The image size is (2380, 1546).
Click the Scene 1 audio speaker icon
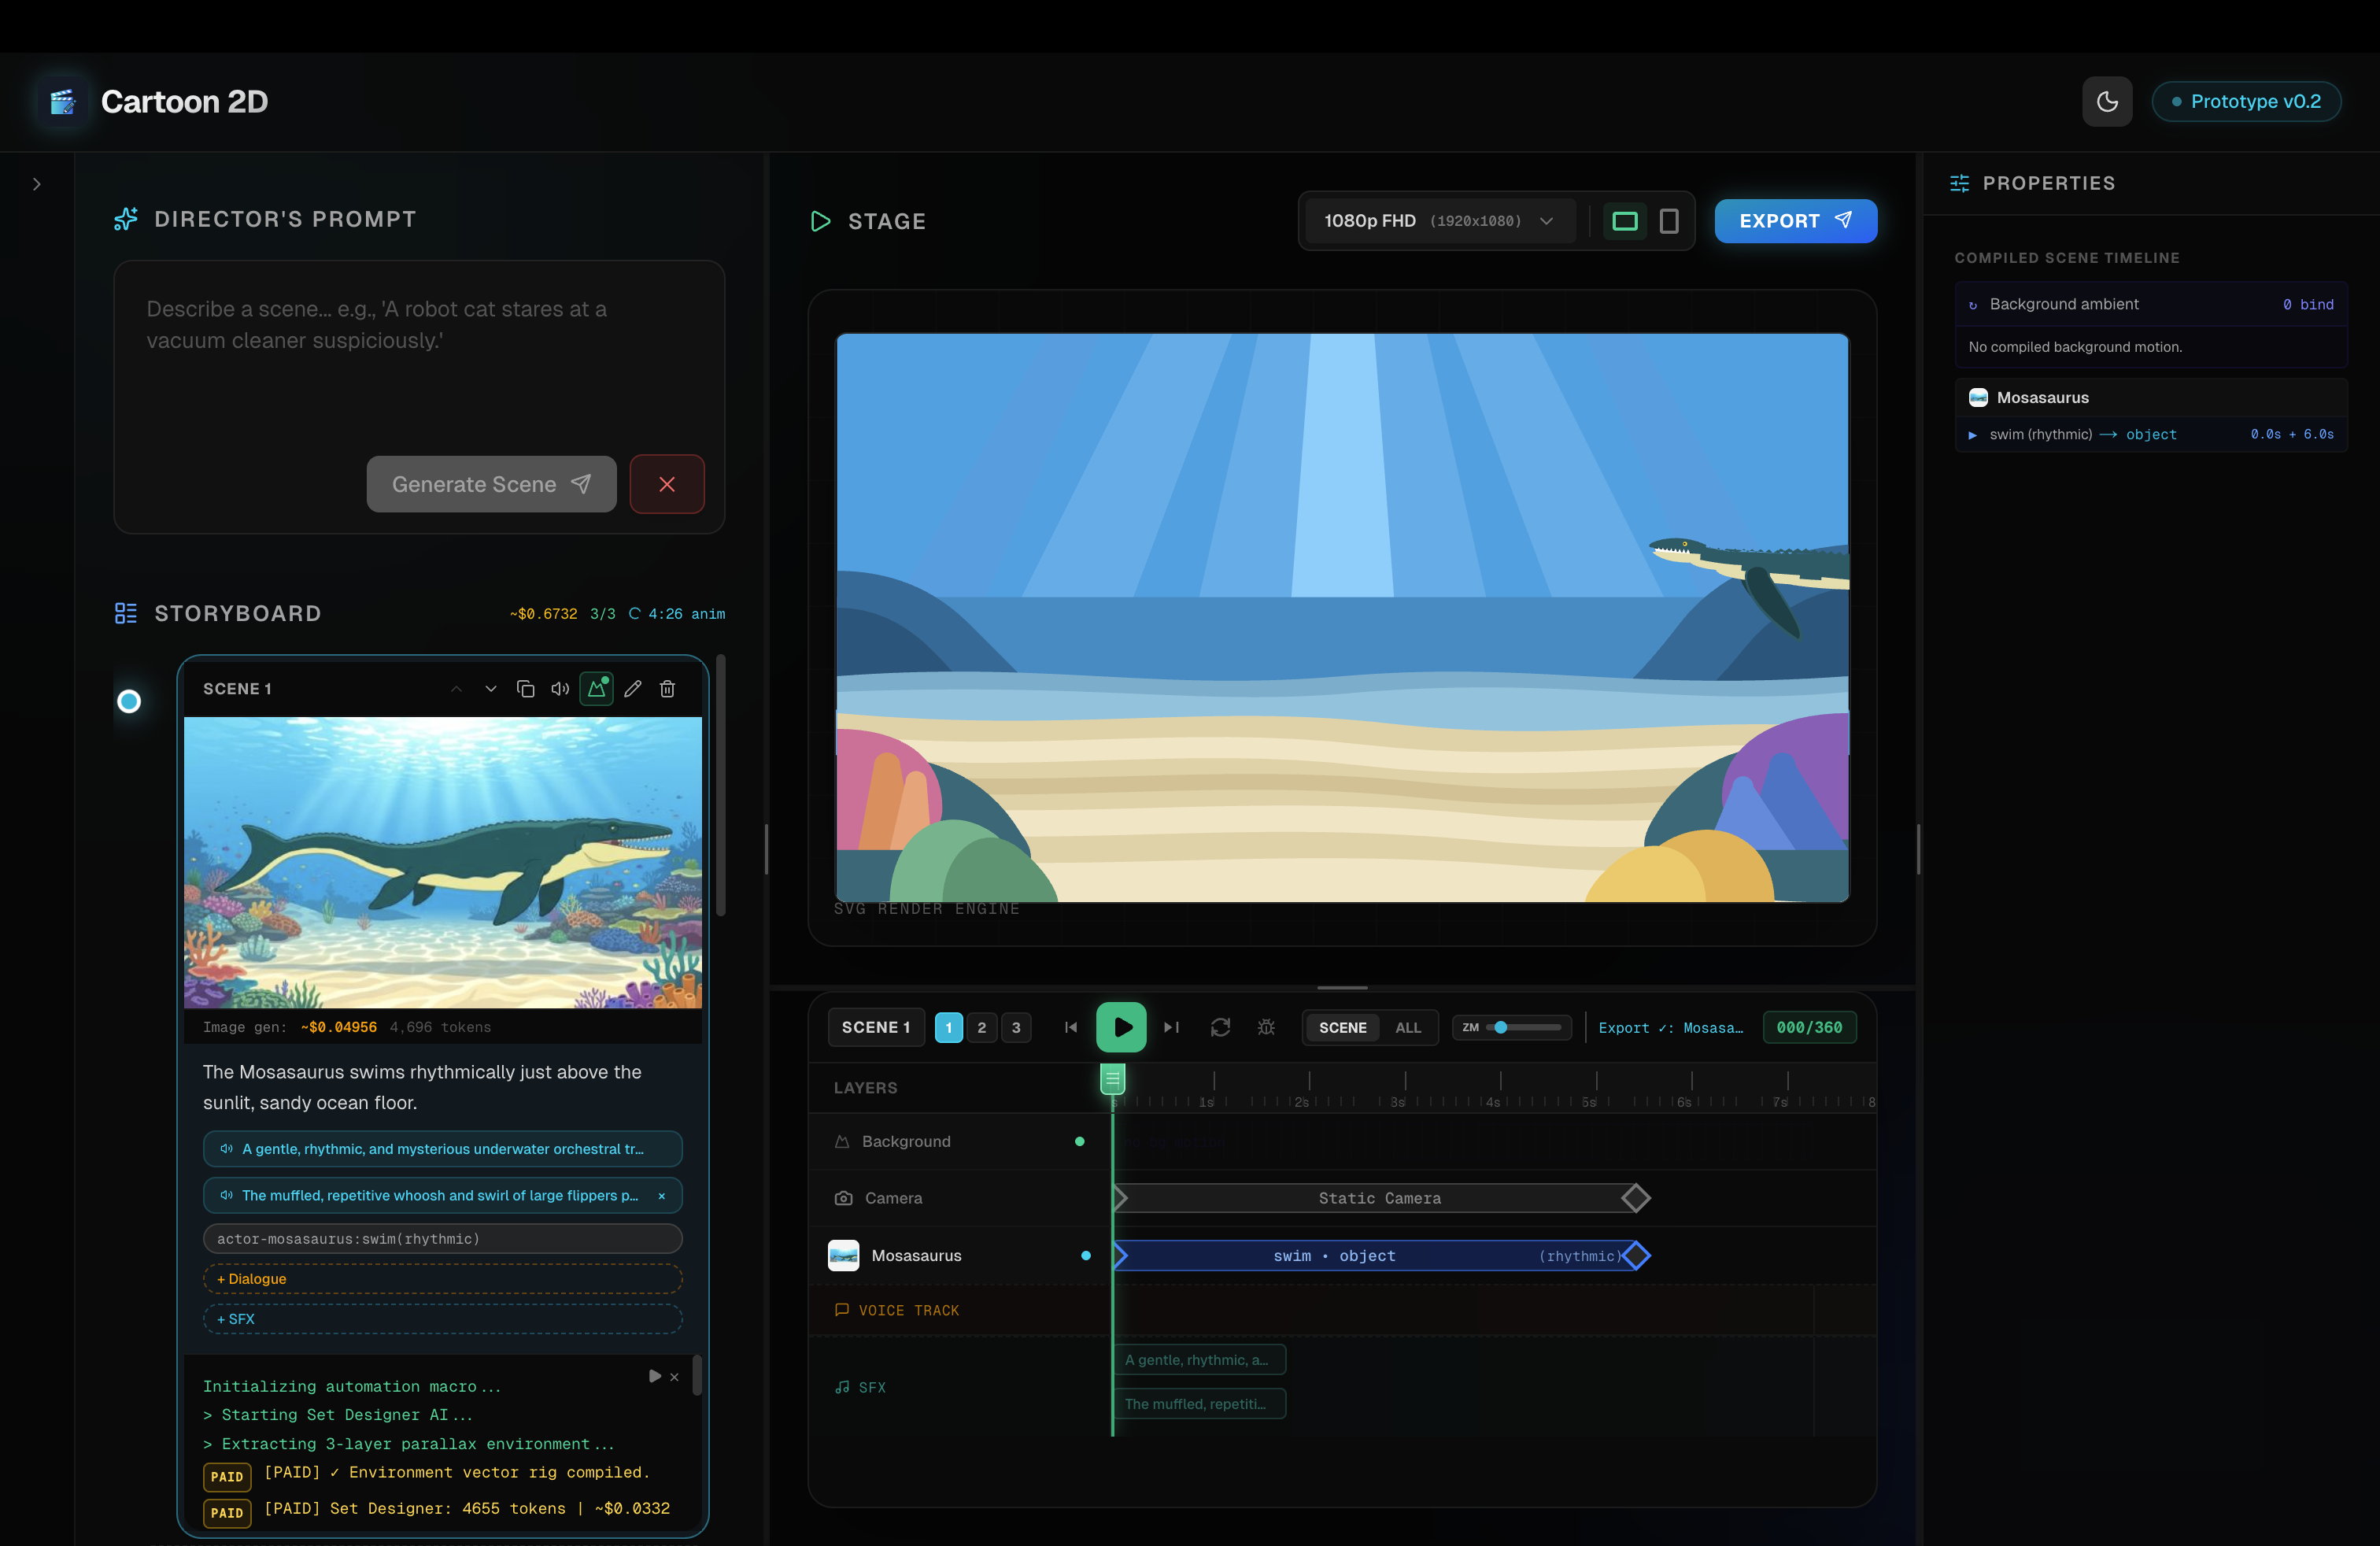(560, 689)
